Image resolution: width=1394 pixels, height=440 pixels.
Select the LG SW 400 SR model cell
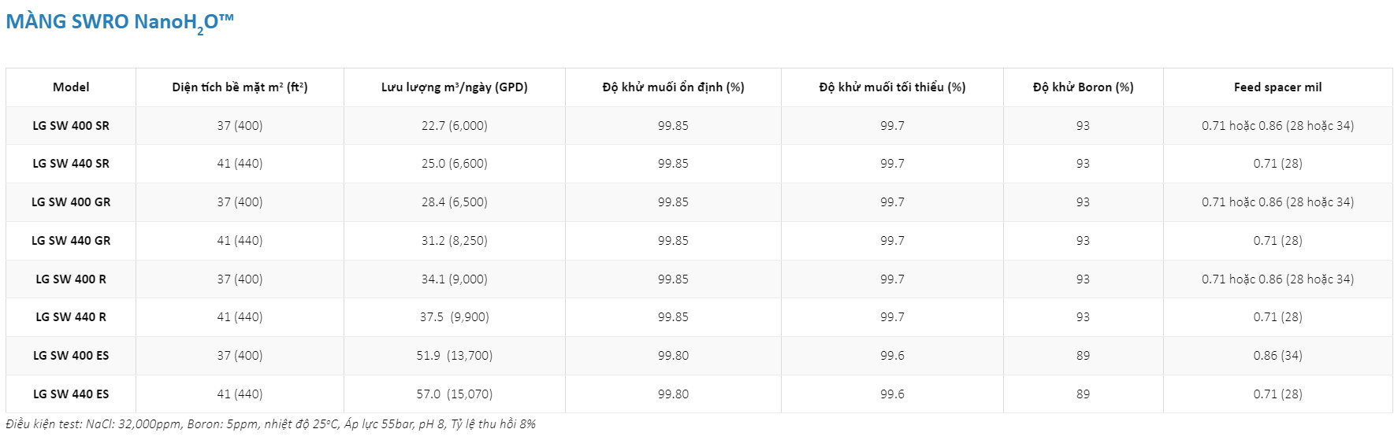(71, 126)
